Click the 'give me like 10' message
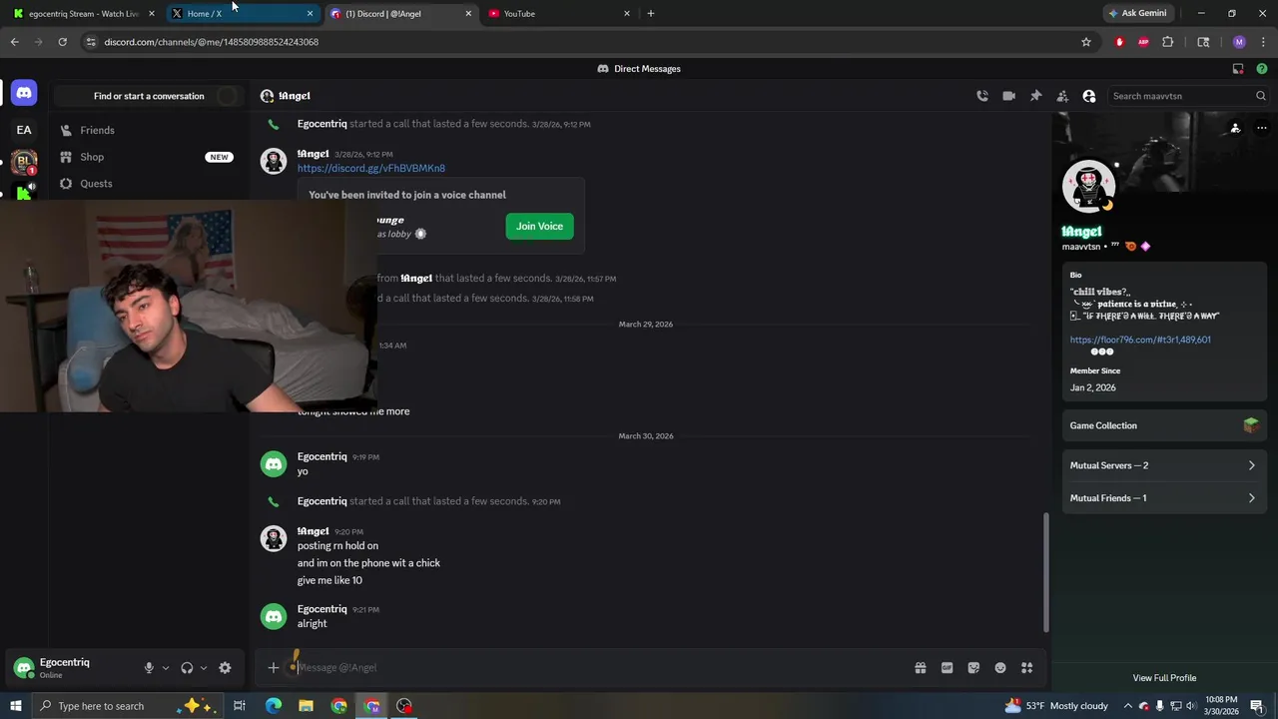 (x=329, y=580)
